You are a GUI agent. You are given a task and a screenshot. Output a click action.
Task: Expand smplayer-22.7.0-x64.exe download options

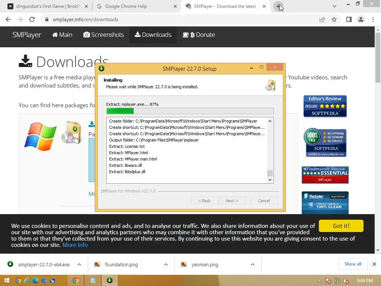(79, 264)
